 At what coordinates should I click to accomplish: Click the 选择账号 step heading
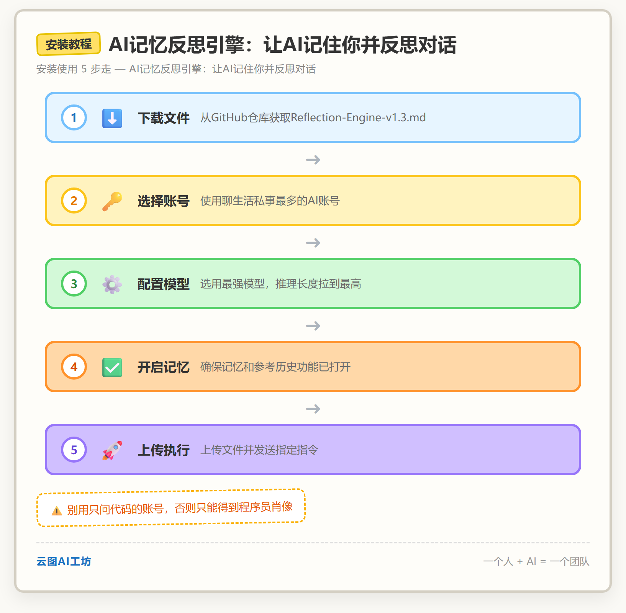164,201
